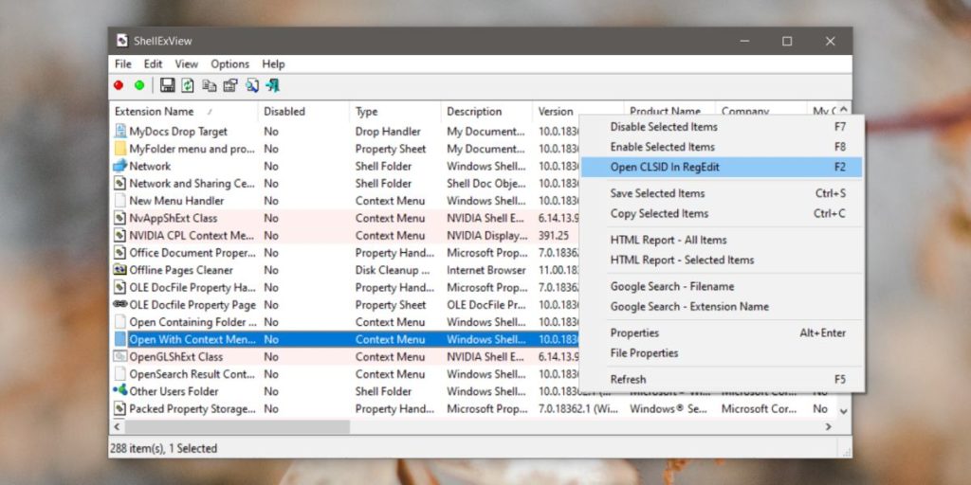Viewport: 971px width, 485px height.
Task: Select File Properties from context menu
Action: click(644, 353)
